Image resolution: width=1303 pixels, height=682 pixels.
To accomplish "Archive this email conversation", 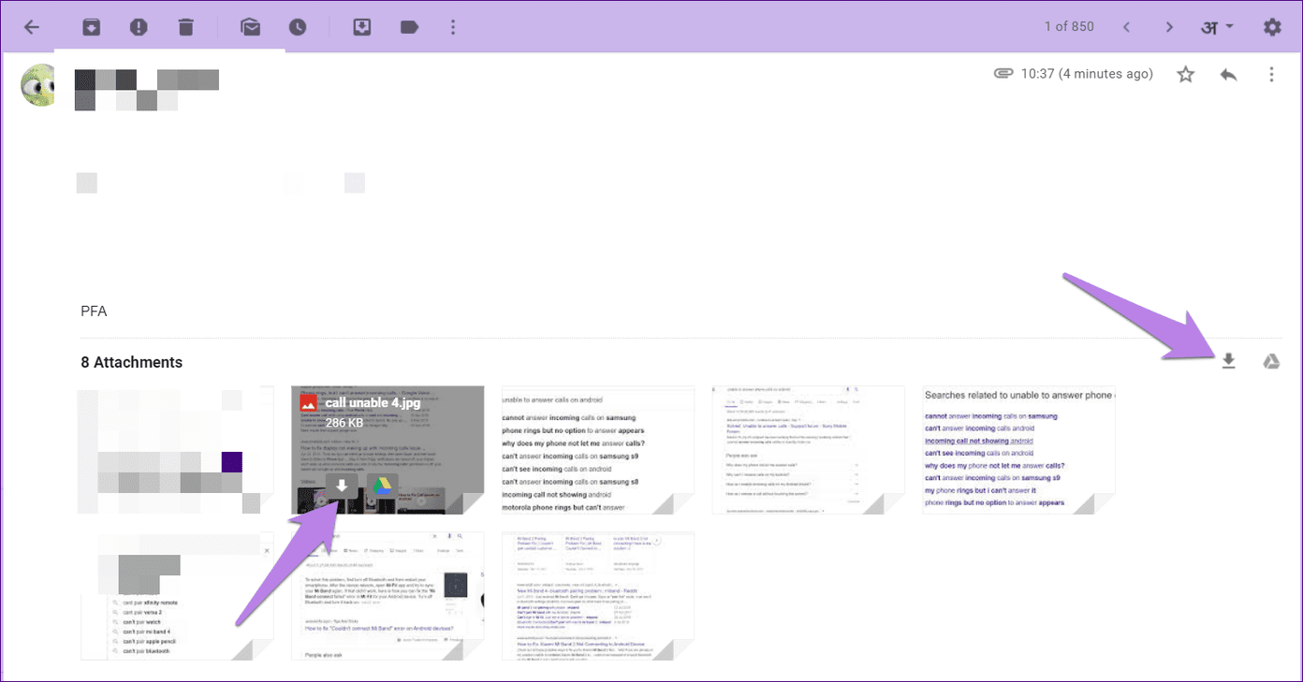I will (91, 27).
